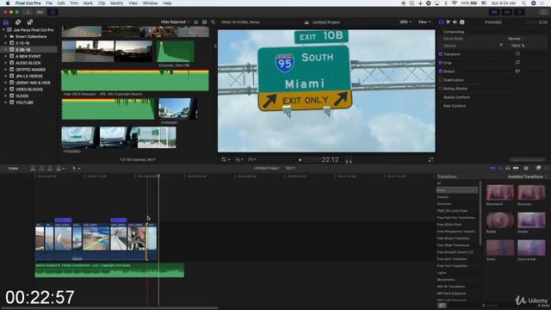Open the Select tool arrow dropdown
The image size is (551, 310).
[x=77, y=169]
